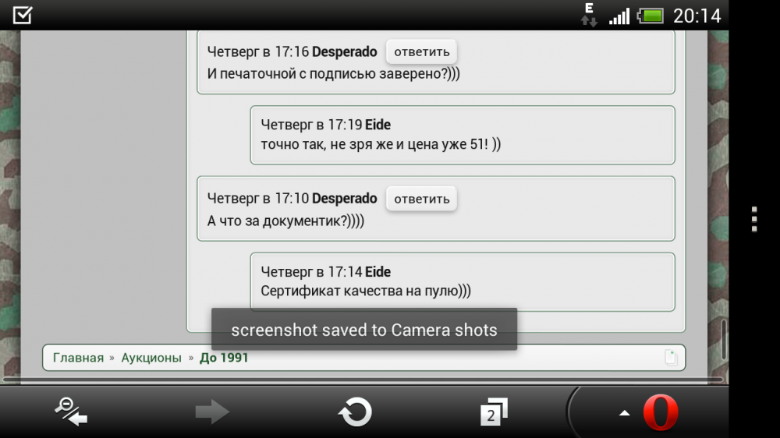Tap the horizontal scroll indicator bar
Viewport: 780px width, 438px height.
[x=362, y=380]
